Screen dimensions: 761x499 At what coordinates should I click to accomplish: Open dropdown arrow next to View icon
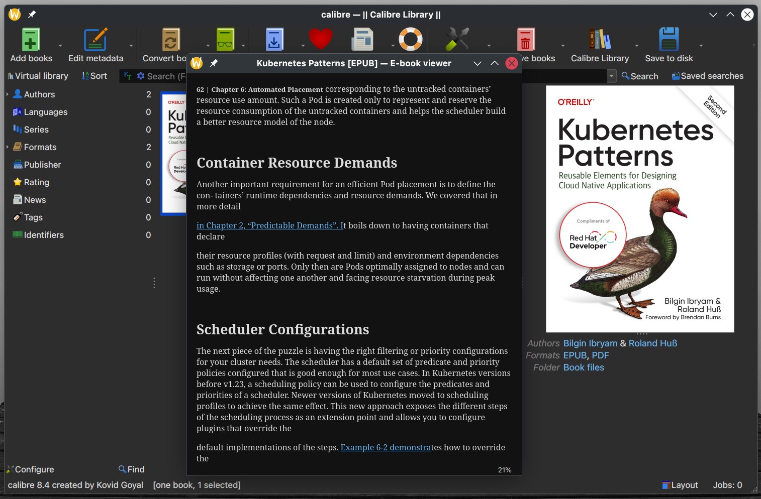point(243,46)
